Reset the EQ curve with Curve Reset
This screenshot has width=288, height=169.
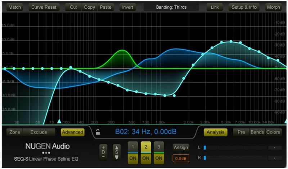tap(44, 7)
